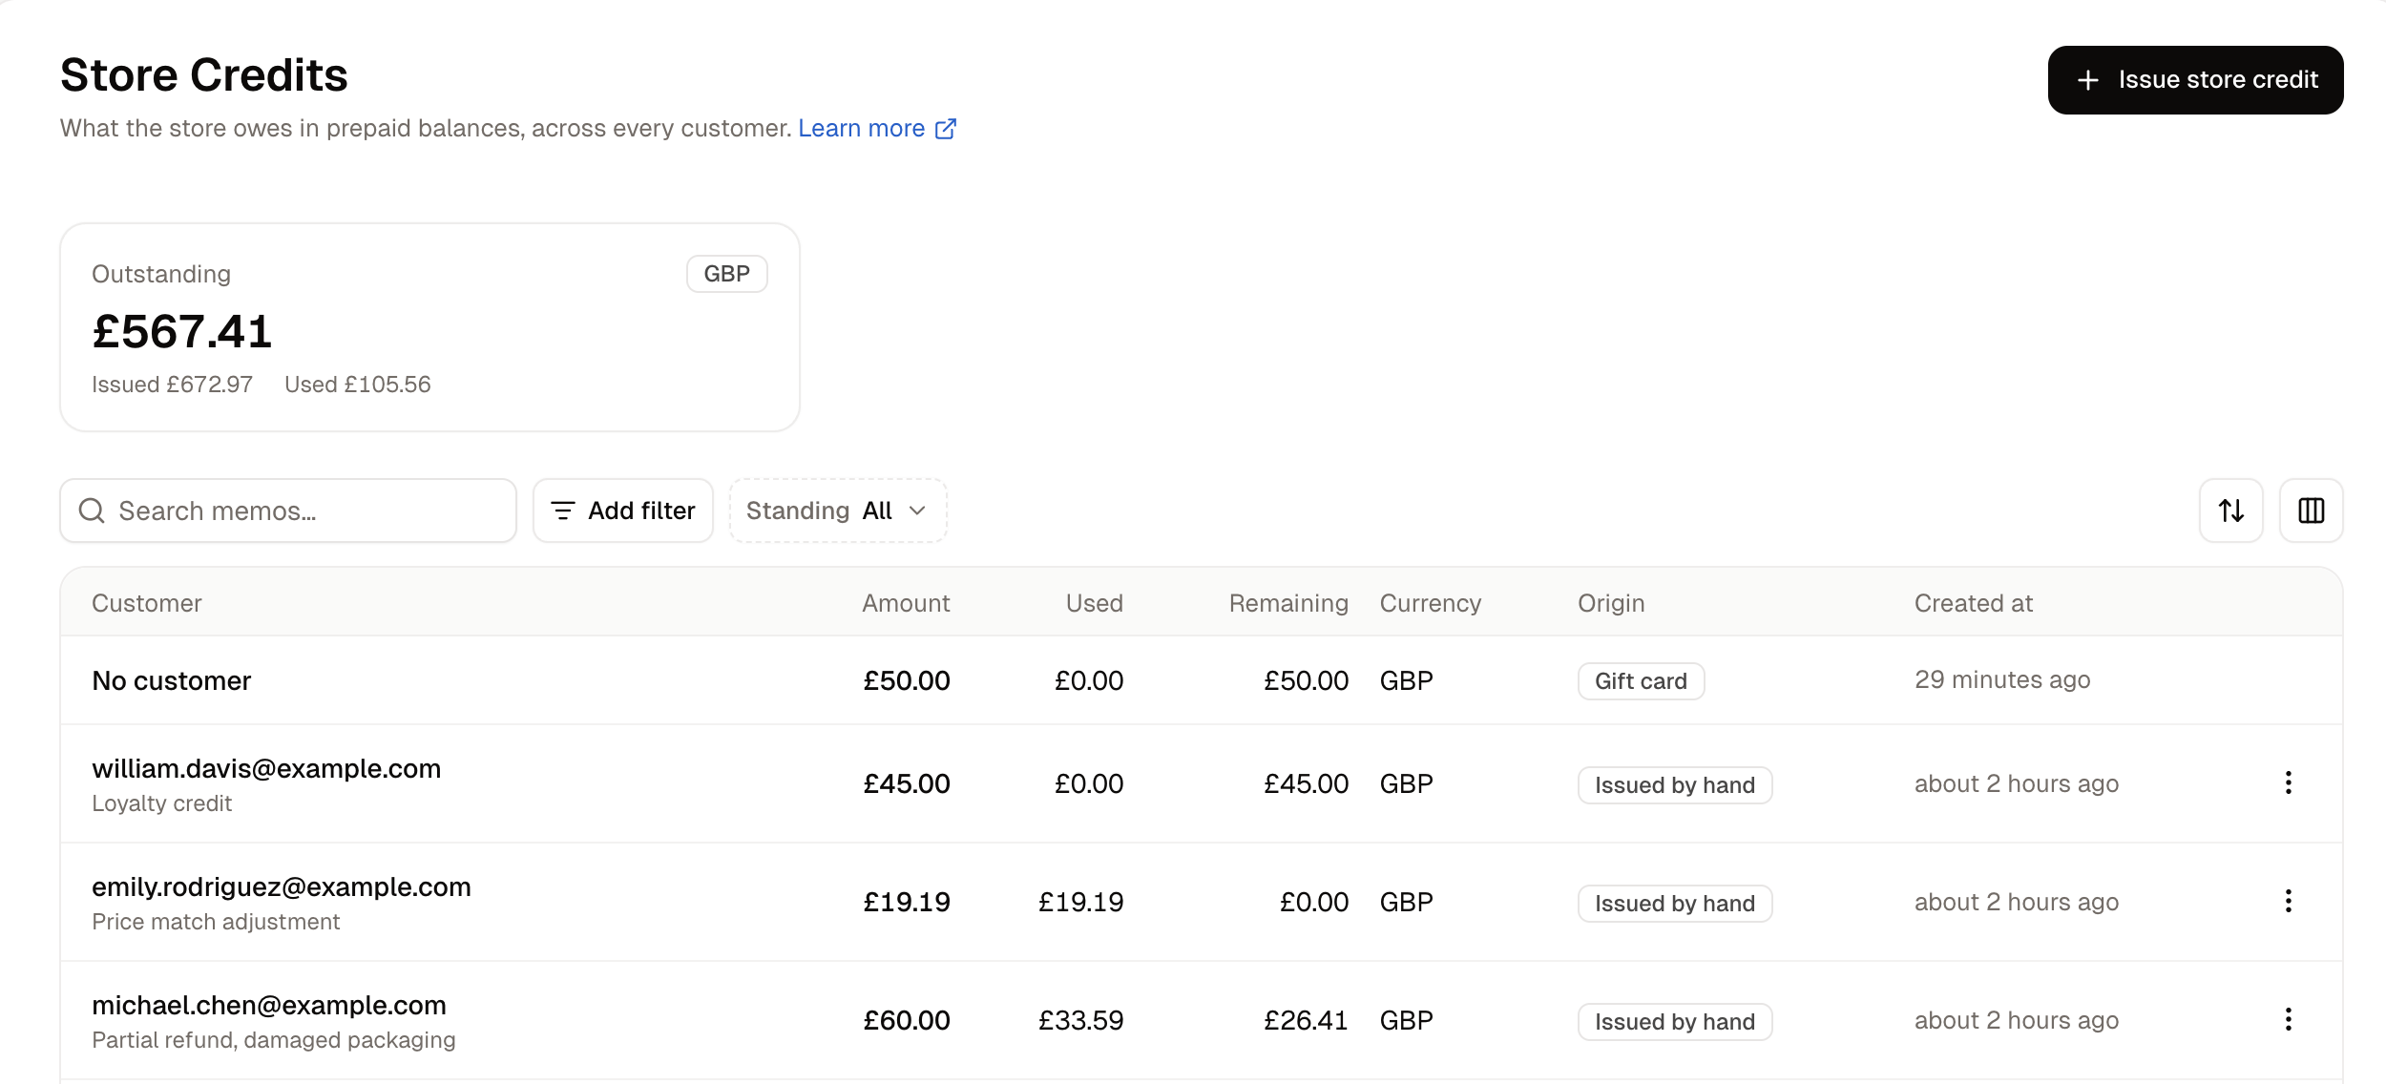The image size is (2386, 1084).
Task: Click the Created at column header
Action: (x=1973, y=603)
